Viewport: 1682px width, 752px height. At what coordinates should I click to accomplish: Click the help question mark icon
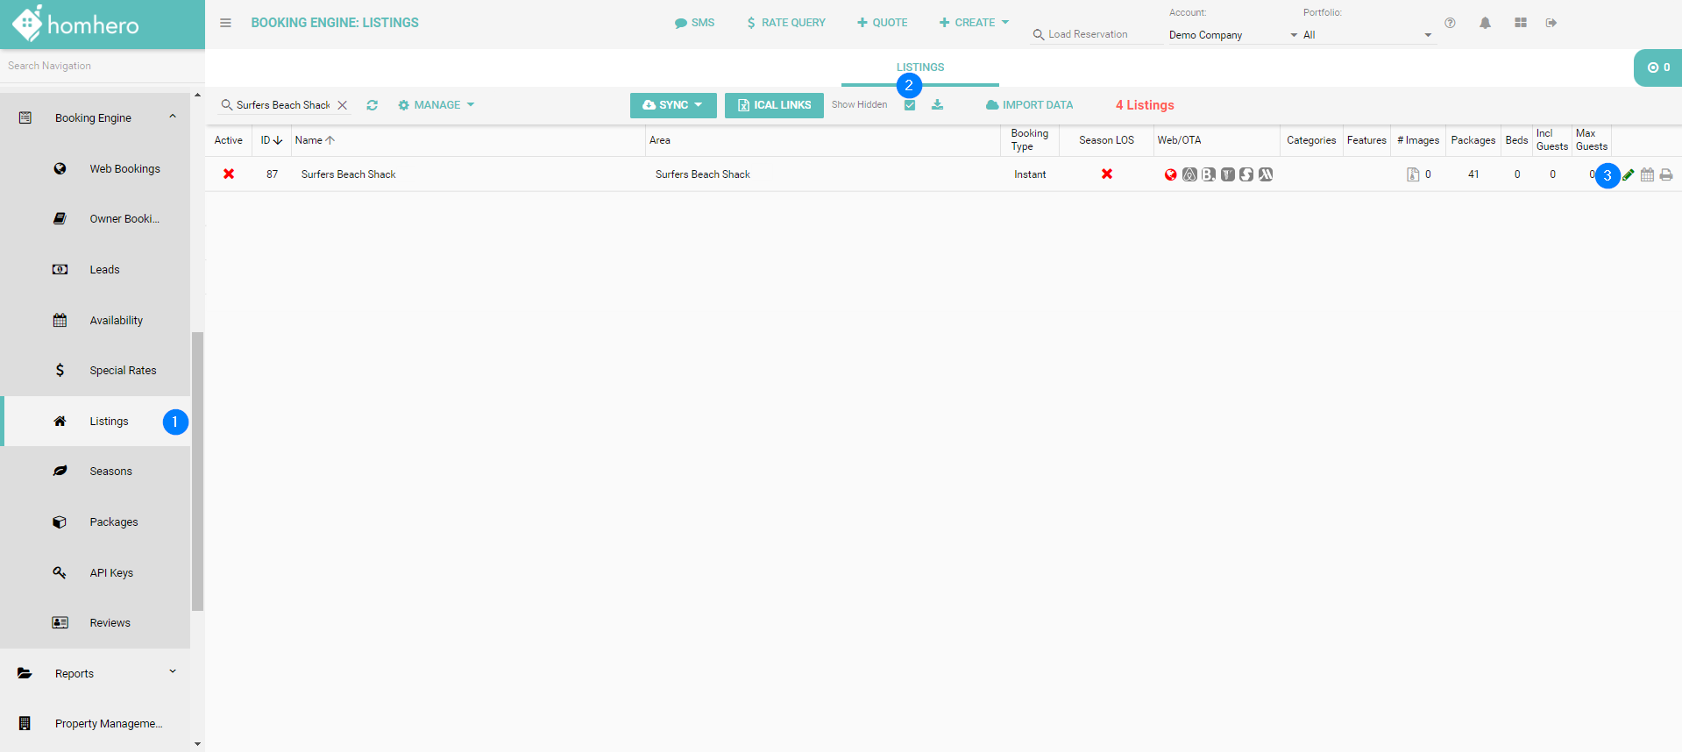click(1450, 23)
